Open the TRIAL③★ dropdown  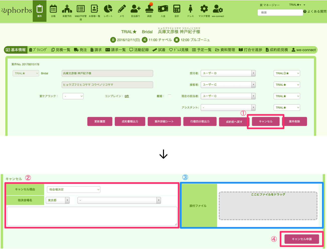tap(287, 73)
